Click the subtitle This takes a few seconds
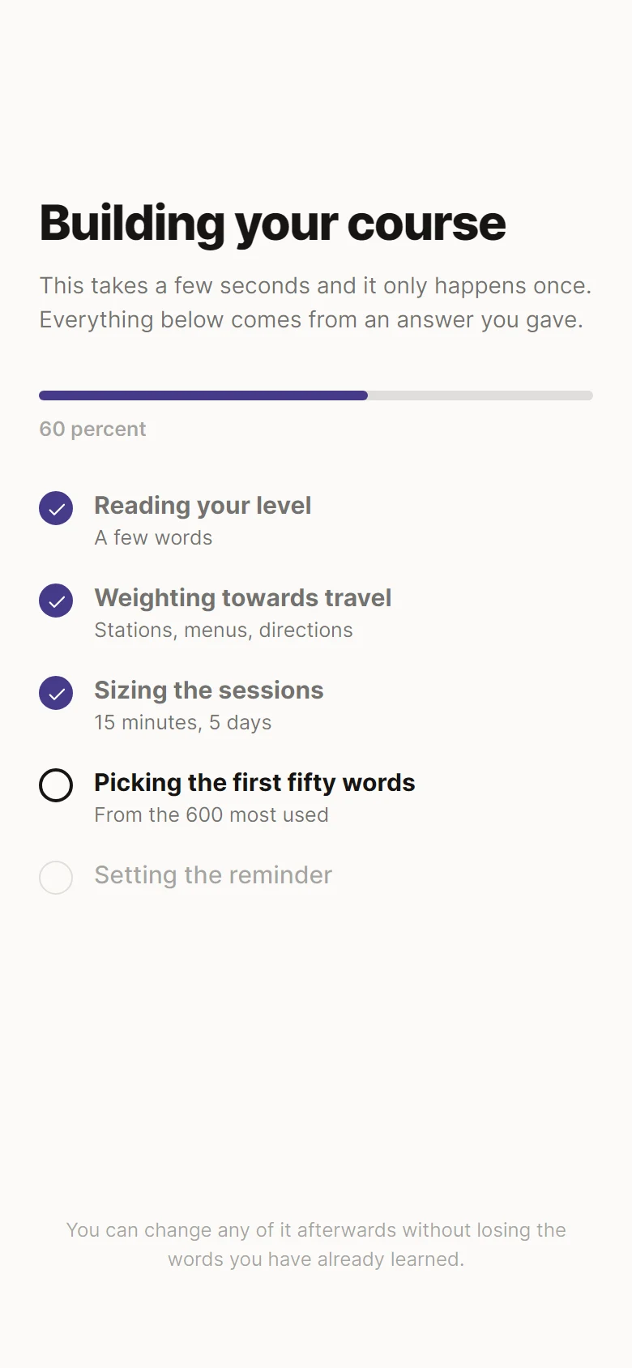632x1368 pixels. pyautogui.click(x=316, y=303)
